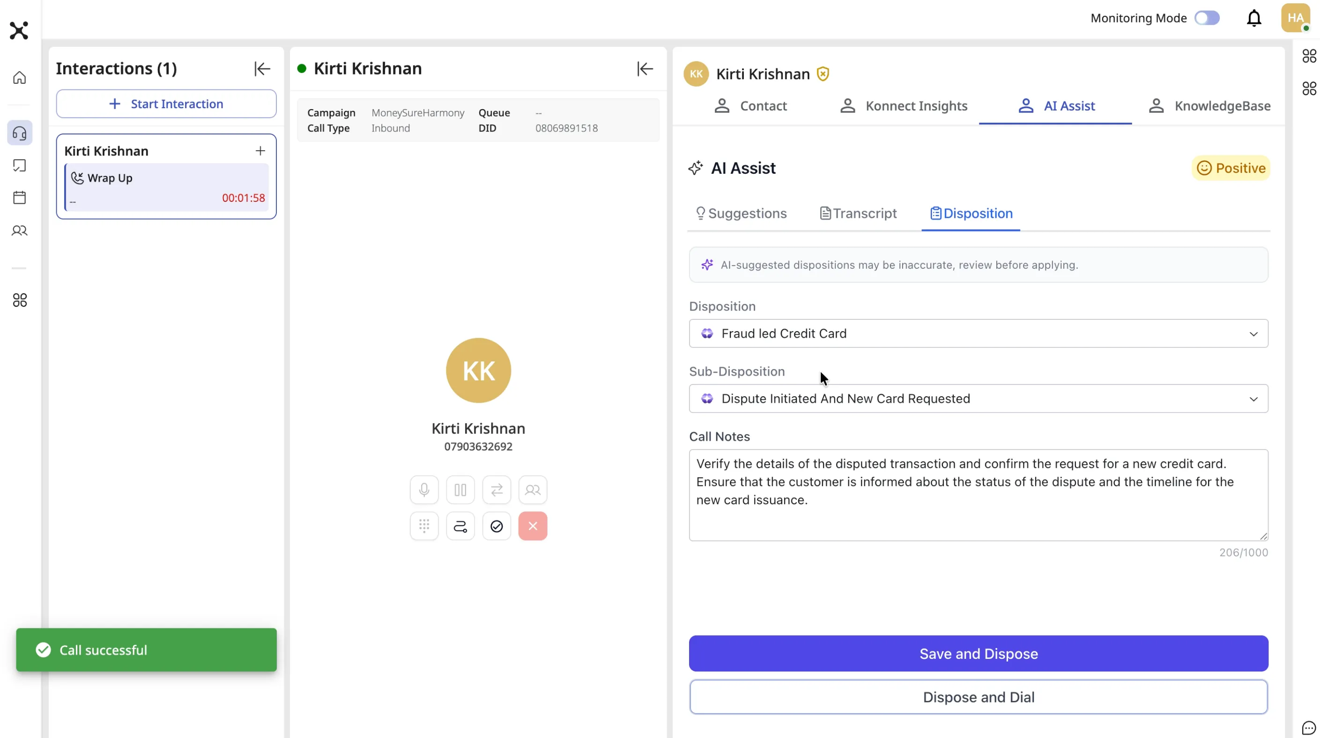Screen dimensions: 1320x738
Task: Click the route path call control icon
Action: click(460, 526)
